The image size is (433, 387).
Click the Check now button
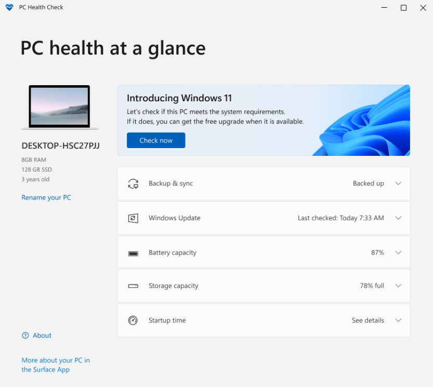point(156,140)
